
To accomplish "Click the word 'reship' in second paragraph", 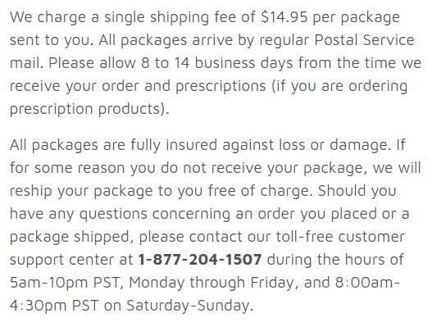I will click(31, 191).
